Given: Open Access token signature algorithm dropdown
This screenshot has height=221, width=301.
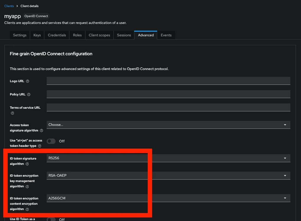Looking at the screenshot, I should 168,125.
